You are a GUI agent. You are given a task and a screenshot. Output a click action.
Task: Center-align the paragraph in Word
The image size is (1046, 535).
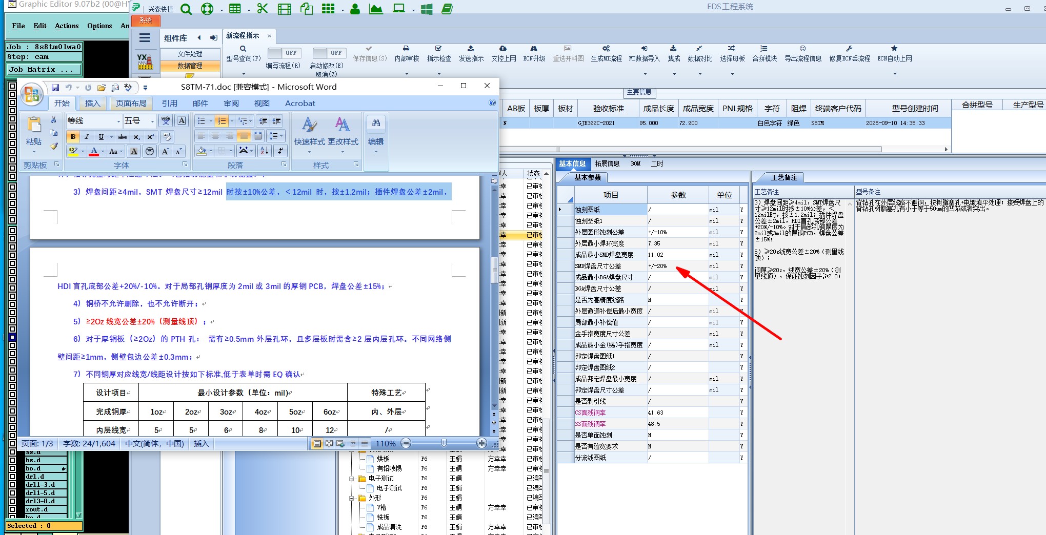[215, 136]
